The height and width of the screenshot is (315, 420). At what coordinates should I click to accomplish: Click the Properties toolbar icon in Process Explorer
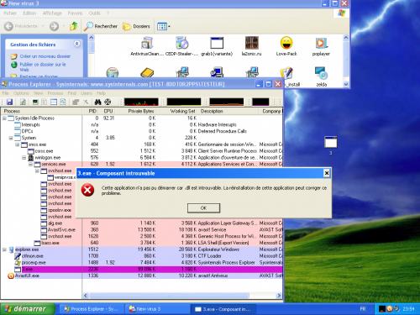pos(76,102)
